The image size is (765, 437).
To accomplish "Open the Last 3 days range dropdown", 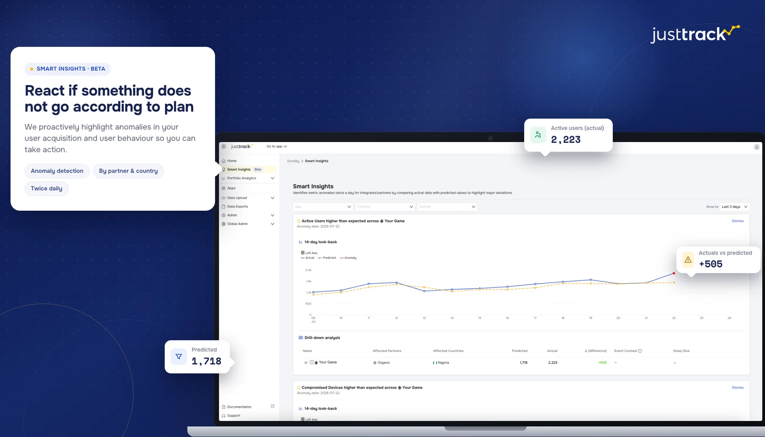I will [x=735, y=207].
